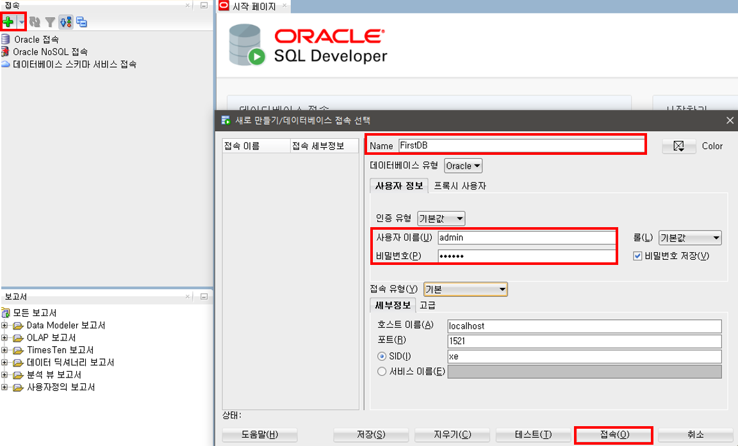Click OLAP 보고서 folder icon
The width and height of the screenshot is (738, 446).
pos(19,338)
